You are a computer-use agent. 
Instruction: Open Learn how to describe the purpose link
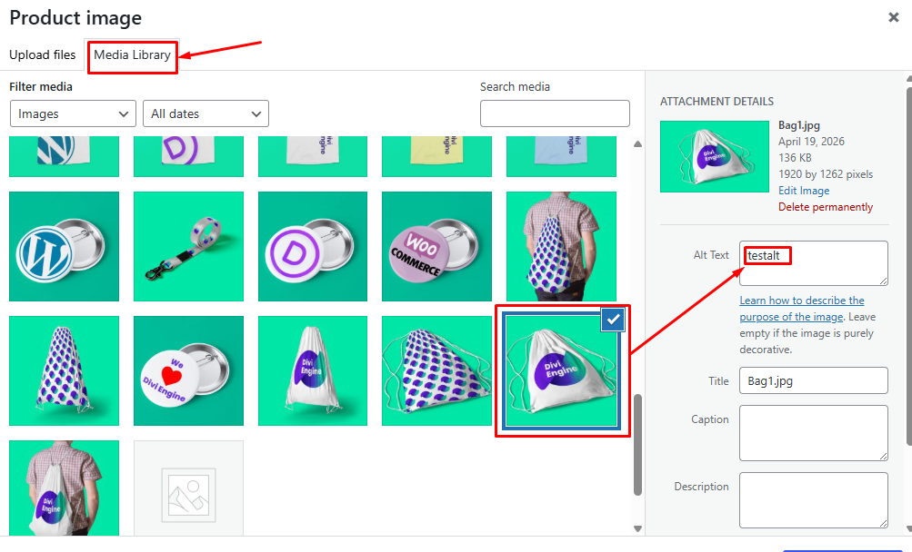pyautogui.click(x=801, y=309)
